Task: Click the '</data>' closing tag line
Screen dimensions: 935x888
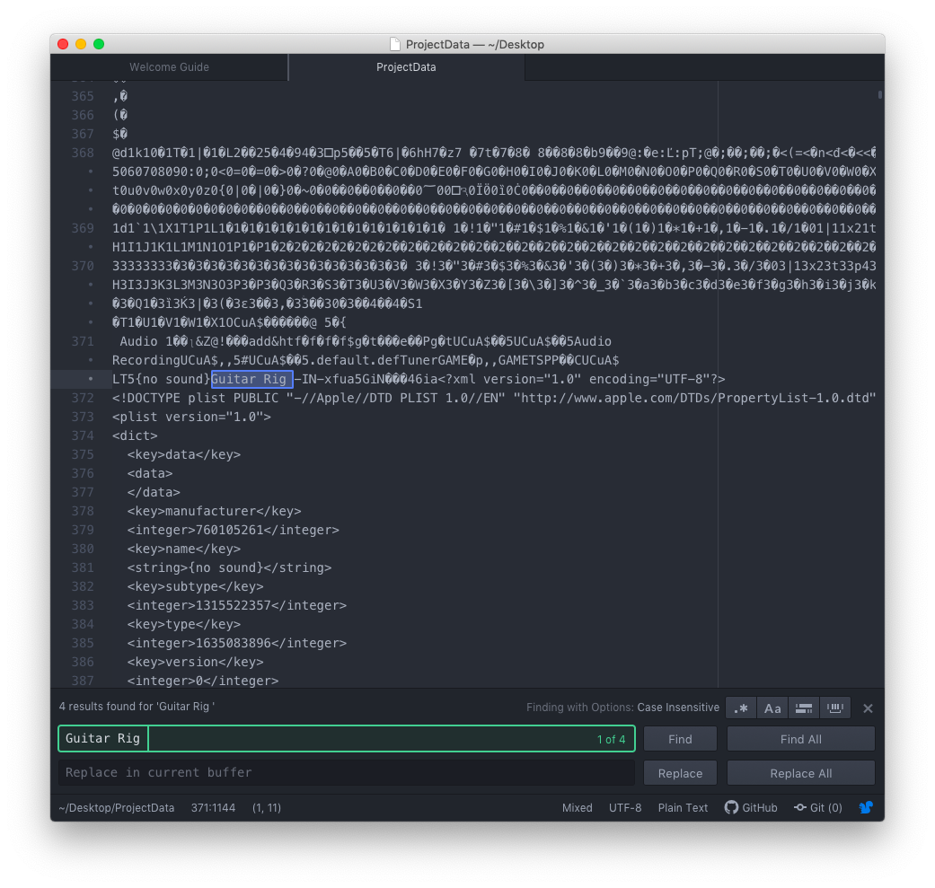Action: [154, 492]
